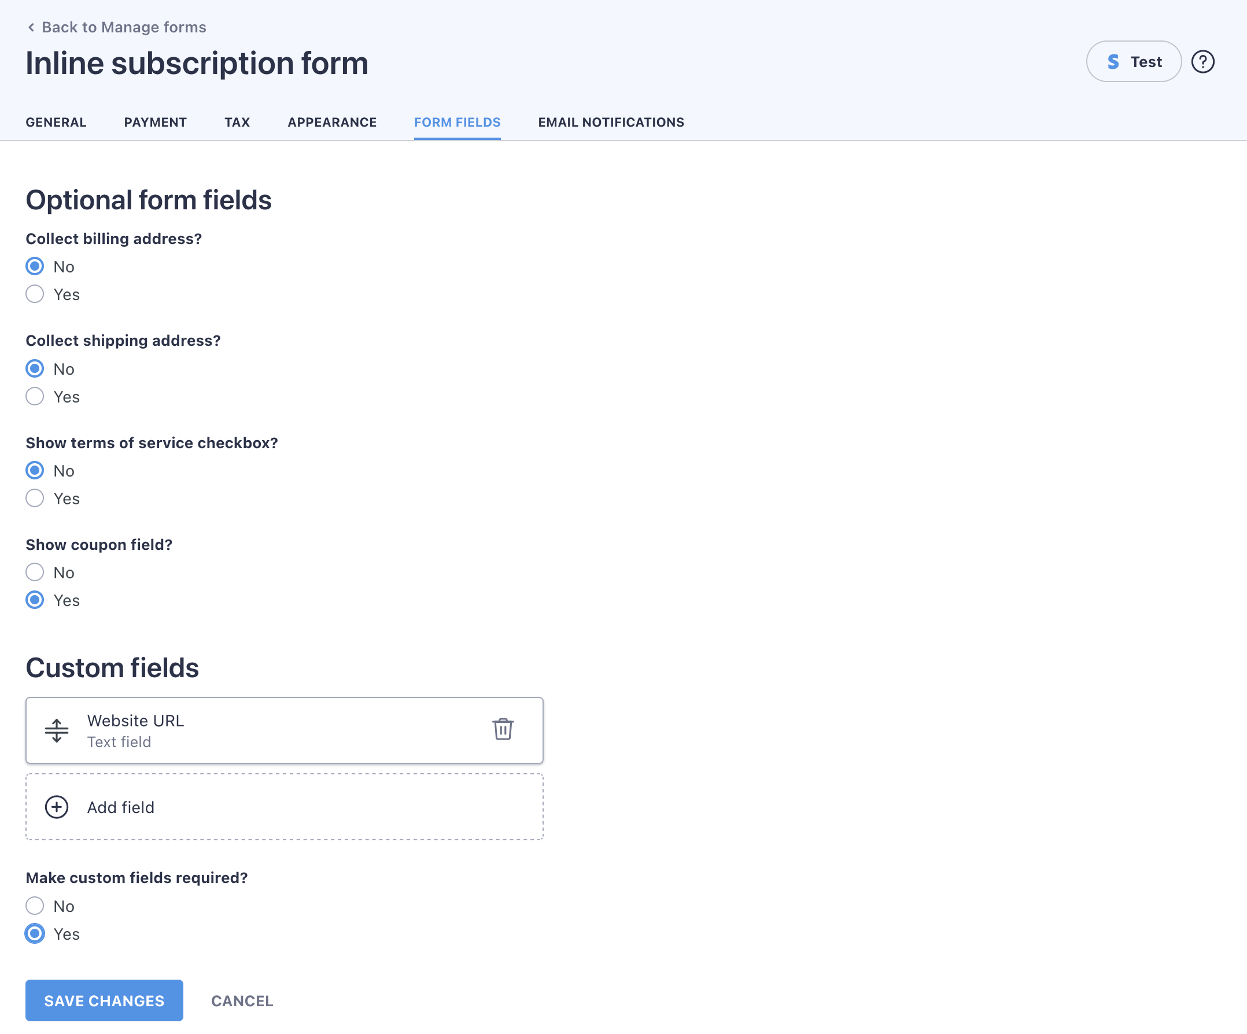Open the Website URL text field entry
This screenshot has width=1247, height=1034.
[x=284, y=730]
